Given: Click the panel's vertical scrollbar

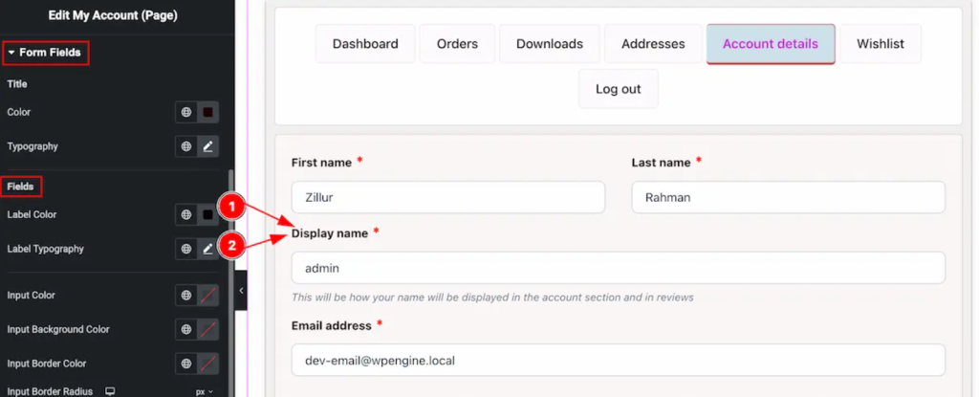Looking at the screenshot, I should coord(232,281).
